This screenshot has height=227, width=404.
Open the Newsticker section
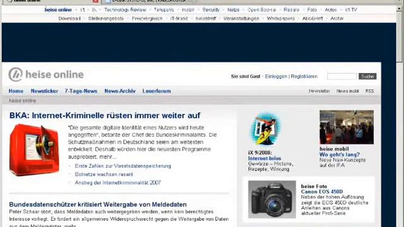click(x=44, y=91)
